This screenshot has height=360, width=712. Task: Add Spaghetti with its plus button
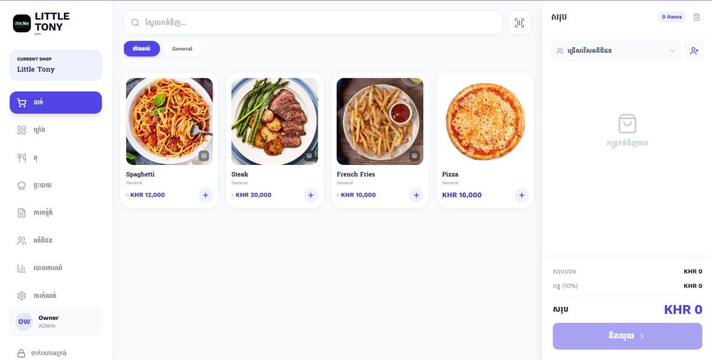pos(205,195)
